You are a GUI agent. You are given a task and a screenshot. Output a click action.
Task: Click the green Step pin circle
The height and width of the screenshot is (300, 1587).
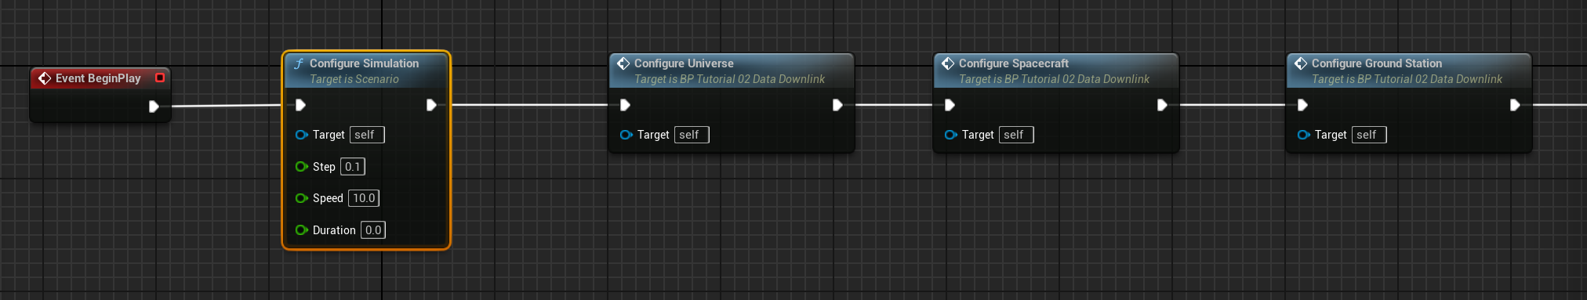pos(301,167)
